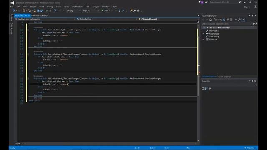This screenshot has height=150, width=267.
Task: Collapse the 'checkbox and radiobutton' project node
Action: pyautogui.click(x=204, y=27)
